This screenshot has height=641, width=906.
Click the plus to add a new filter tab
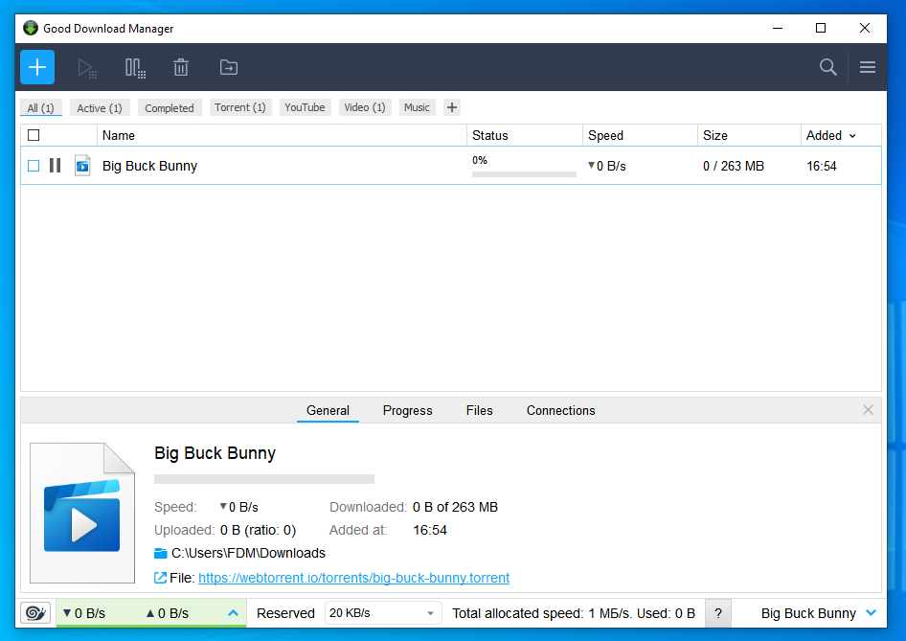point(451,107)
